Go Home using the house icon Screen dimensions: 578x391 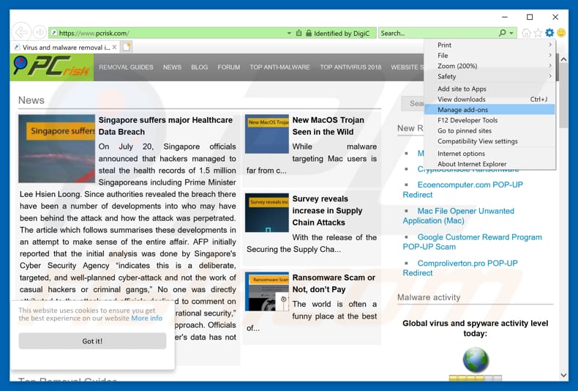[x=526, y=33]
